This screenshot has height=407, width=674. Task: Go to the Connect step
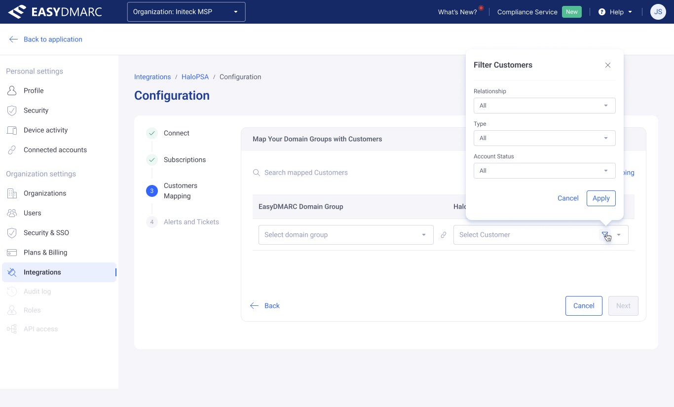click(177, 133)
